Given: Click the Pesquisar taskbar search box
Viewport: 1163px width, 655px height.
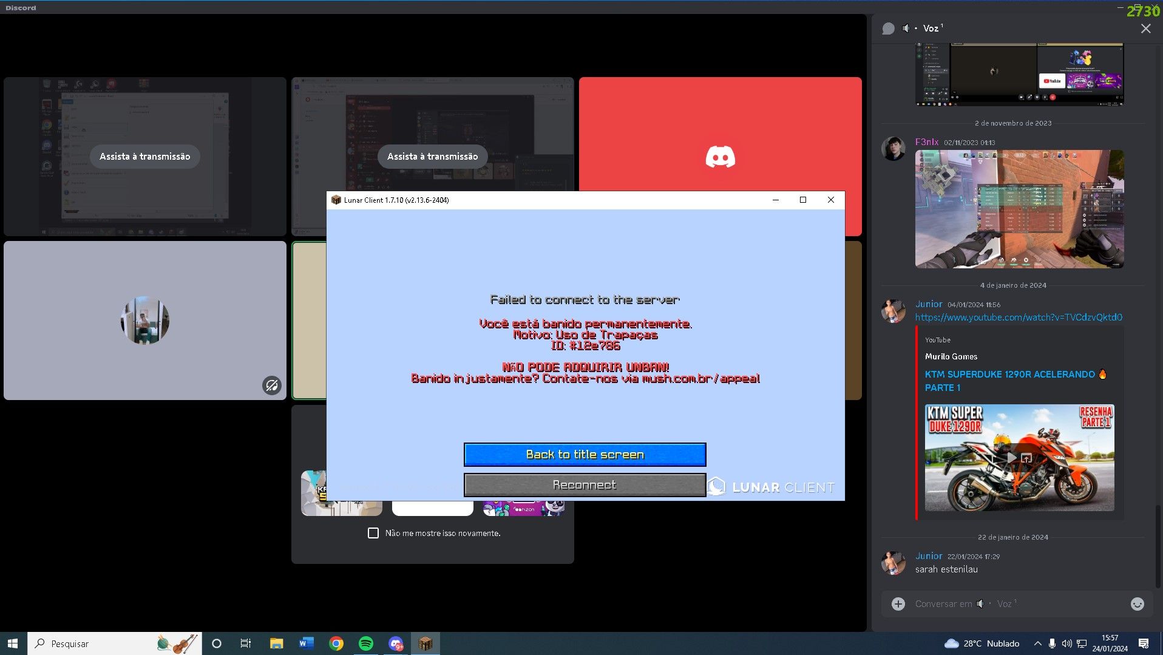Looking at the screenshot, I should click(115, 643).
